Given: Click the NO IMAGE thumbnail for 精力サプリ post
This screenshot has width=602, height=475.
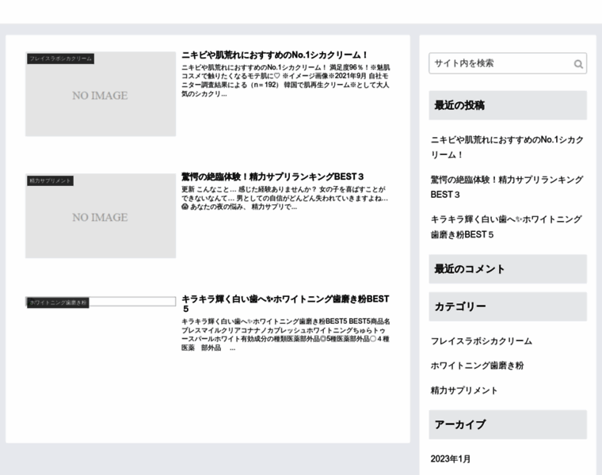Looking at the screenshot, I should pos(101,215).
